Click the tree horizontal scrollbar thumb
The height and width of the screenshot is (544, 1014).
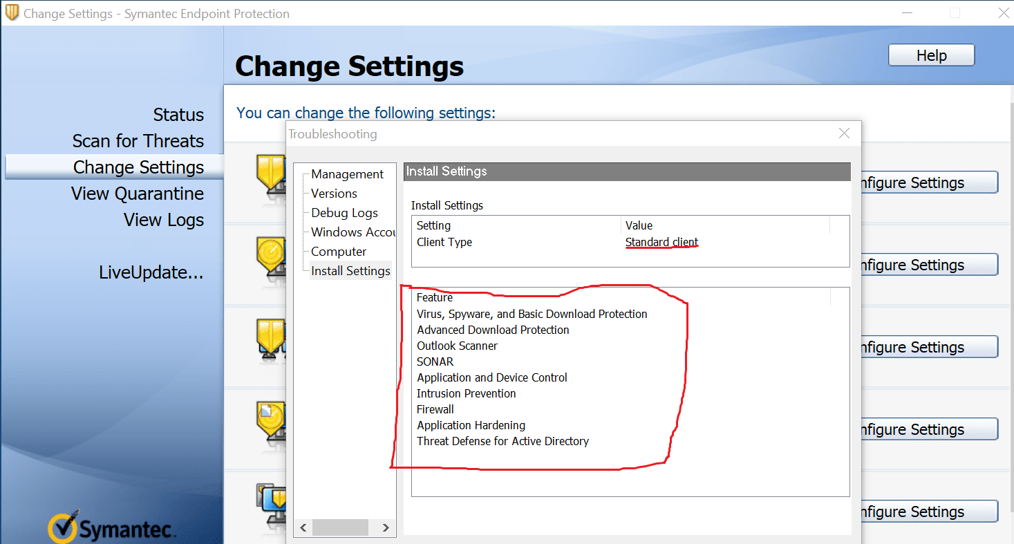(340, 527)
